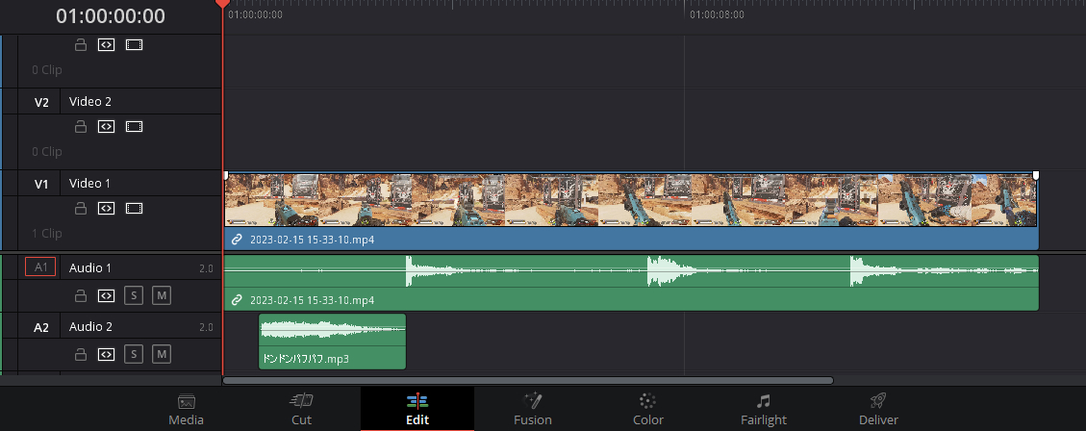Open the Fusion page
Viewport: 1086px width, 431px height.
533,410
